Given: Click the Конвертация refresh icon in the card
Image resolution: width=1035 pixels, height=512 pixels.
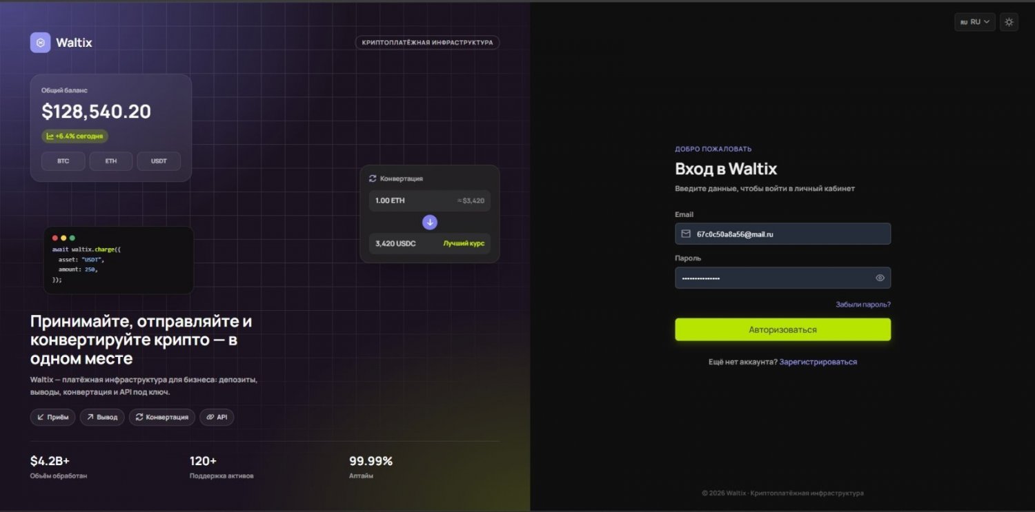Looking at the screenshot, I should coord(373,178).
